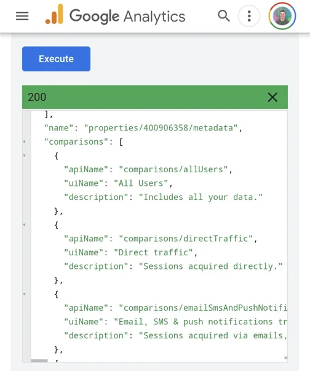Click the "comparisons/directTraffic" apiName value

(x=186, y=239)
